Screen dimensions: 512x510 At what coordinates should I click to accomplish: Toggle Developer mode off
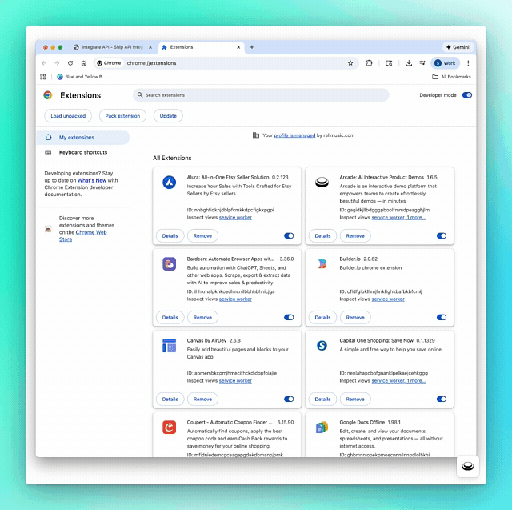467,95
